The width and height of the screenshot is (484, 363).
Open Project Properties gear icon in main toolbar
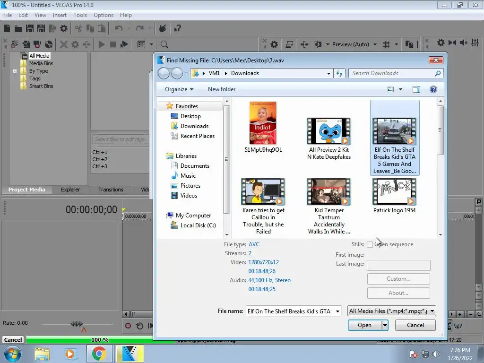(x=64, y=28)
